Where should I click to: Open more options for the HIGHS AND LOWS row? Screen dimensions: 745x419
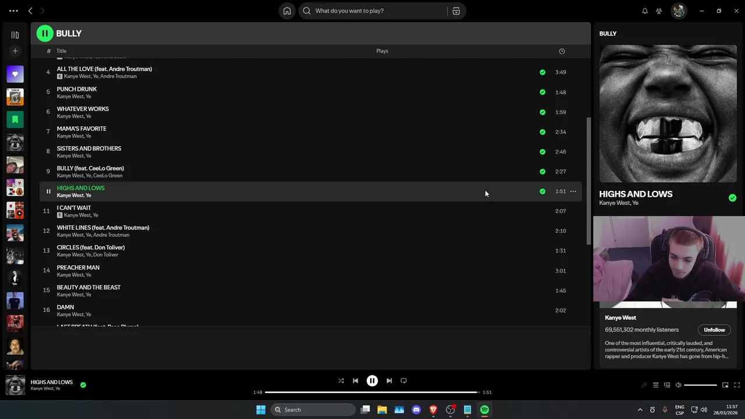[573, 191]
